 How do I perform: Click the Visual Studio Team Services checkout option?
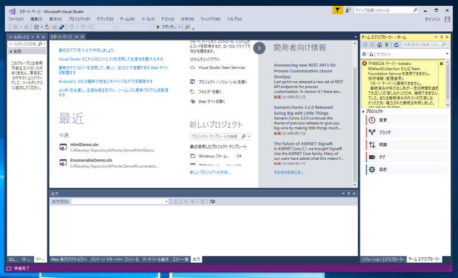[222, 67]
